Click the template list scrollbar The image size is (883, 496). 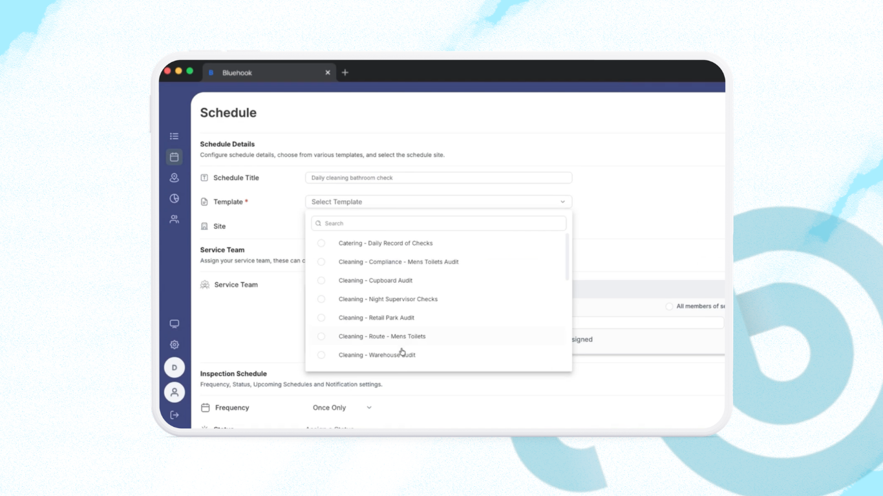[568, 257]
